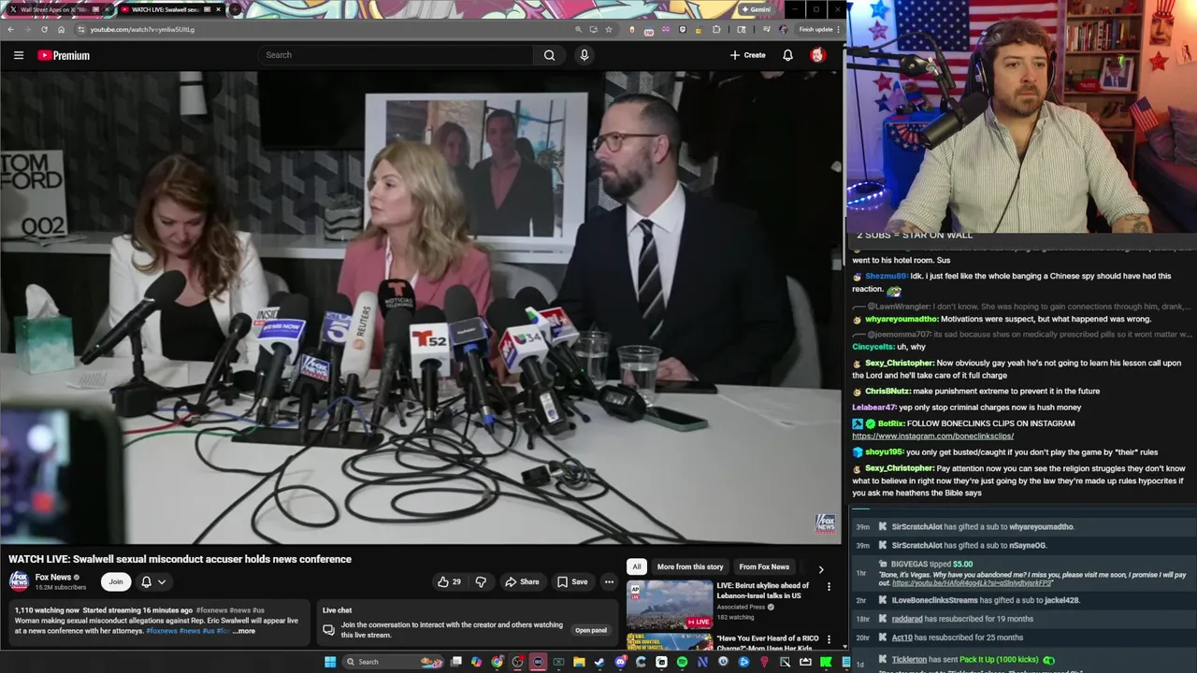Viewport: 1197px width, 673px height.
Task: Open File Explorer from the taskbar
Action: [x=579, y=662]
